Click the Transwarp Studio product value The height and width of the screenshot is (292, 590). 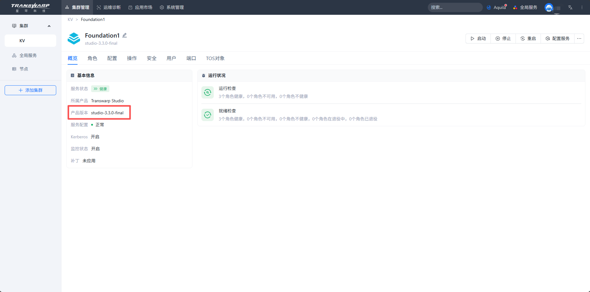(x=107, y=101)
